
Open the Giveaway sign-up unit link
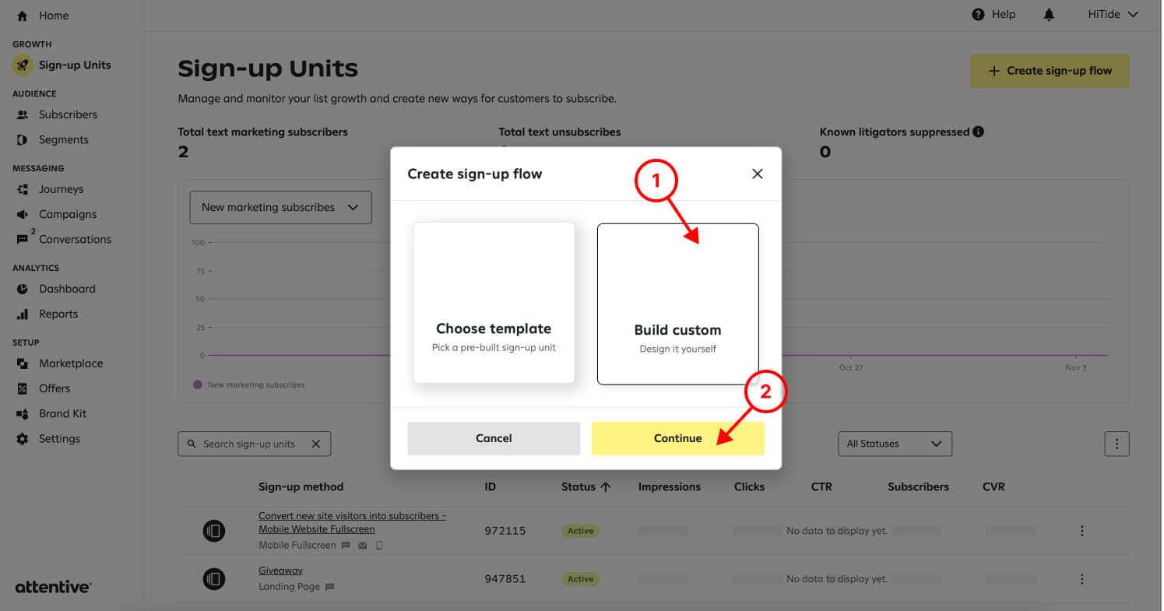[x=280, y=571]
